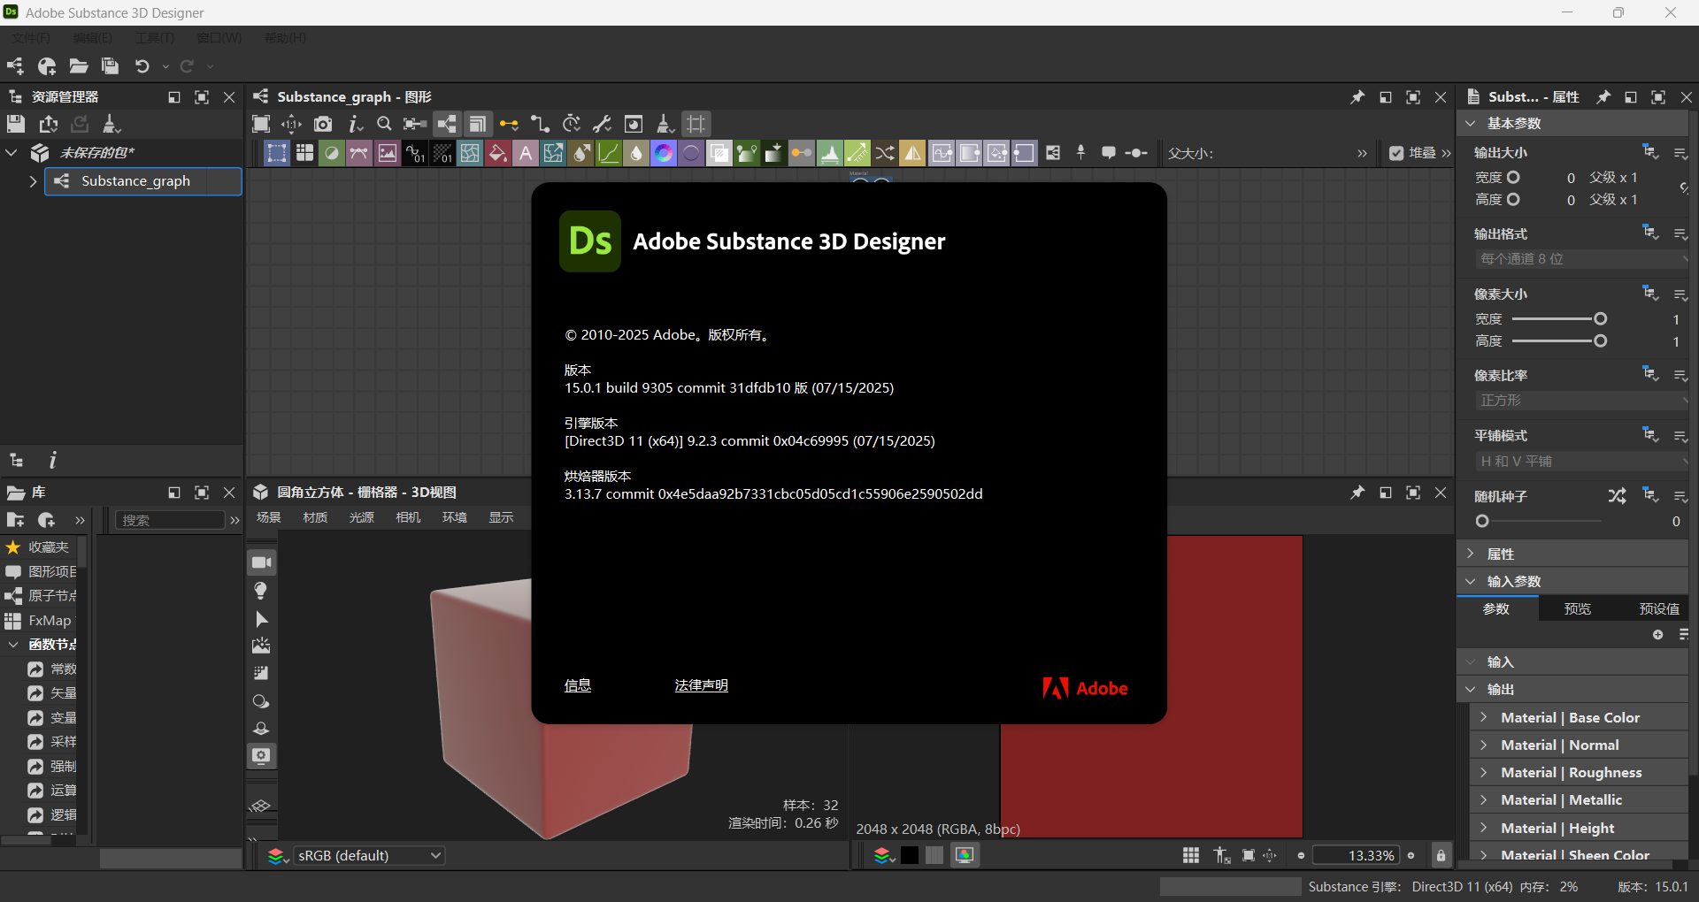This screenshot has width=1699, height=902.
Task: Select 收藏夹 in the library list
Action: point(40,547)
